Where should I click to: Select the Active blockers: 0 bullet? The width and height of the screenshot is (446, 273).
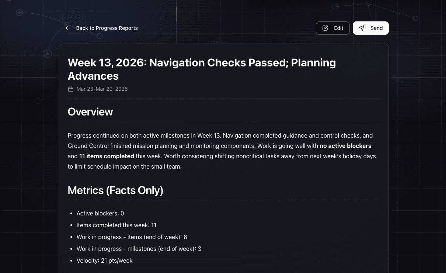[100, 213]
